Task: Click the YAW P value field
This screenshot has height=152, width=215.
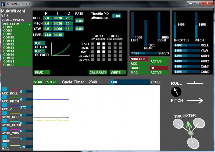Action: (x=48, y=29)
